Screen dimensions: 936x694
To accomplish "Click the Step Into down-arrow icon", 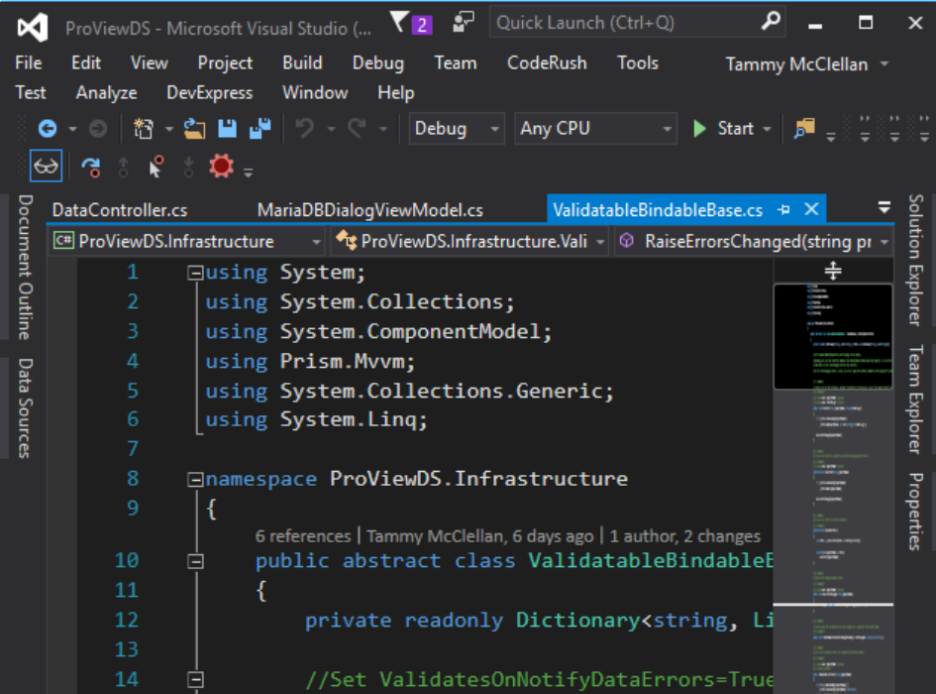I will click(x=188, y=168).
